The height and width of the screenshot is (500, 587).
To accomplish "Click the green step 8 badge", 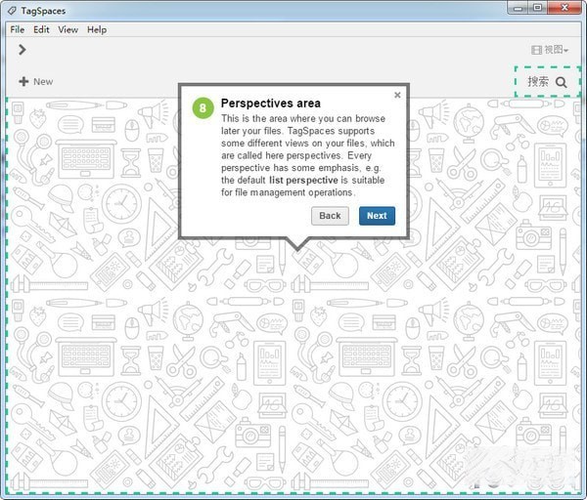I will [203, 108].
